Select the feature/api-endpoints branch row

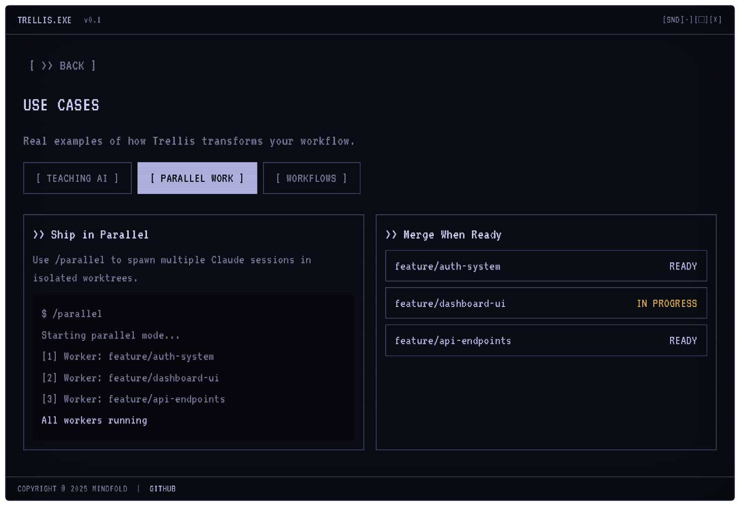(546, 340)
